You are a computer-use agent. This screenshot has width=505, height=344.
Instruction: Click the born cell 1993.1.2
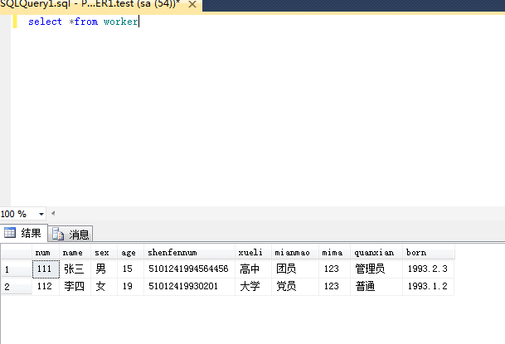429,287
